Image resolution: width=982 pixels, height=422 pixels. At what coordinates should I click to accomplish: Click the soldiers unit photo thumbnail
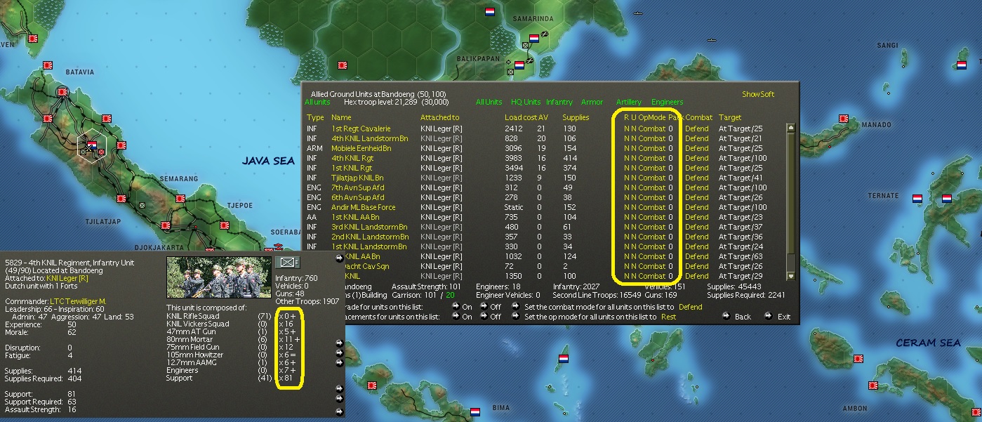coord(218,277)
